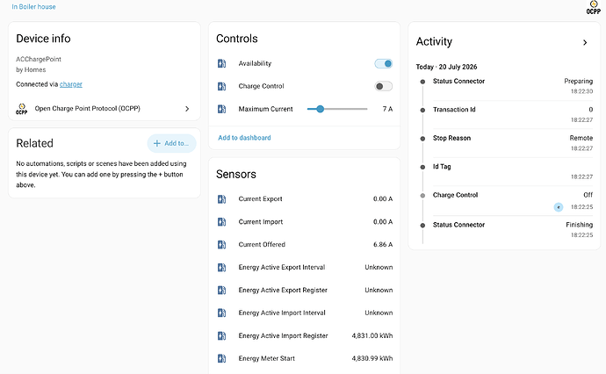Image resolution: width=606 pixels, height=374 pixels.
Task: Click the Add to... button in Related
Action: tap(171, 143)
